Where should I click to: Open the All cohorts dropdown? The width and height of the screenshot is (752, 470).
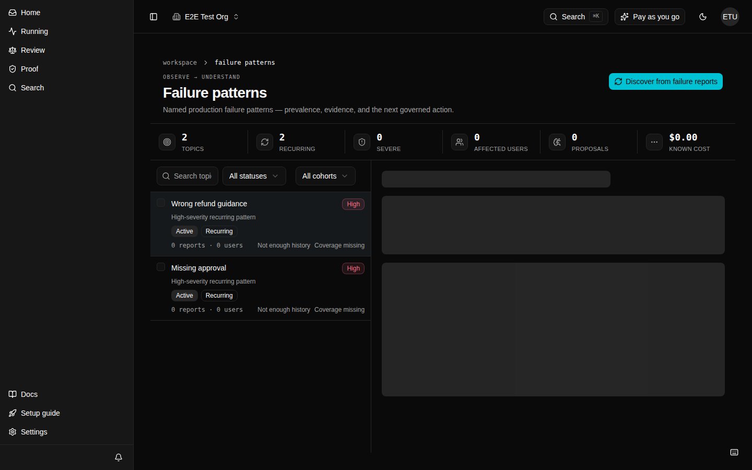coord(325,176)
